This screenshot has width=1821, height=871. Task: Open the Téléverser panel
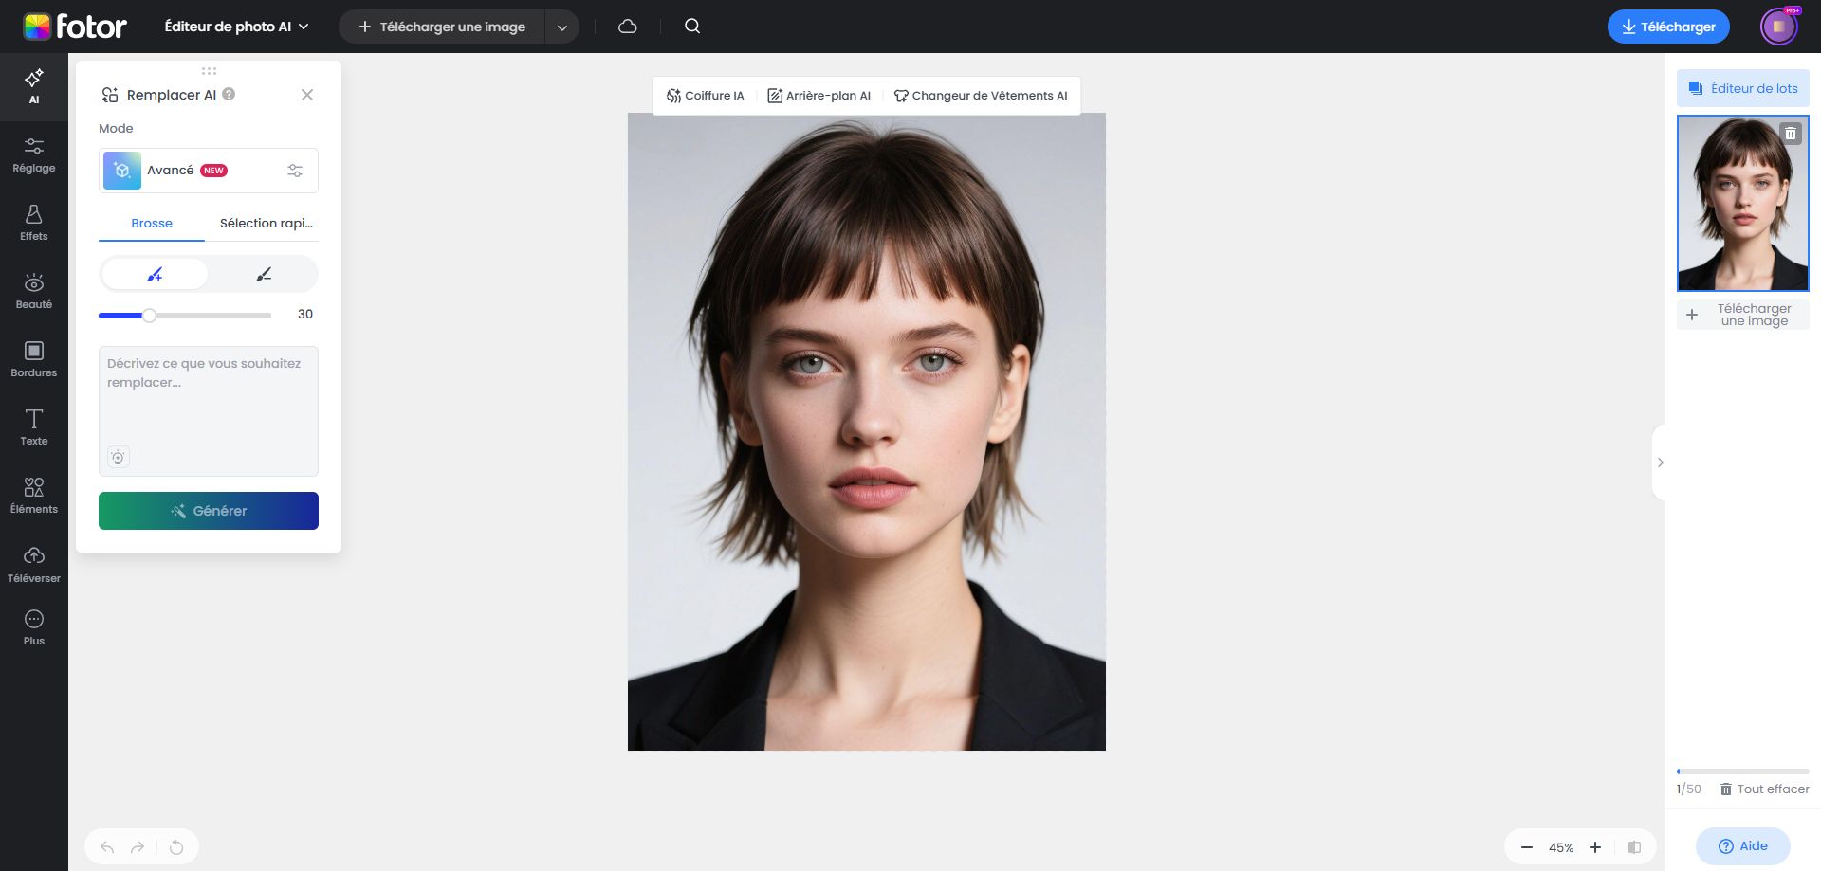coord(34,563)
